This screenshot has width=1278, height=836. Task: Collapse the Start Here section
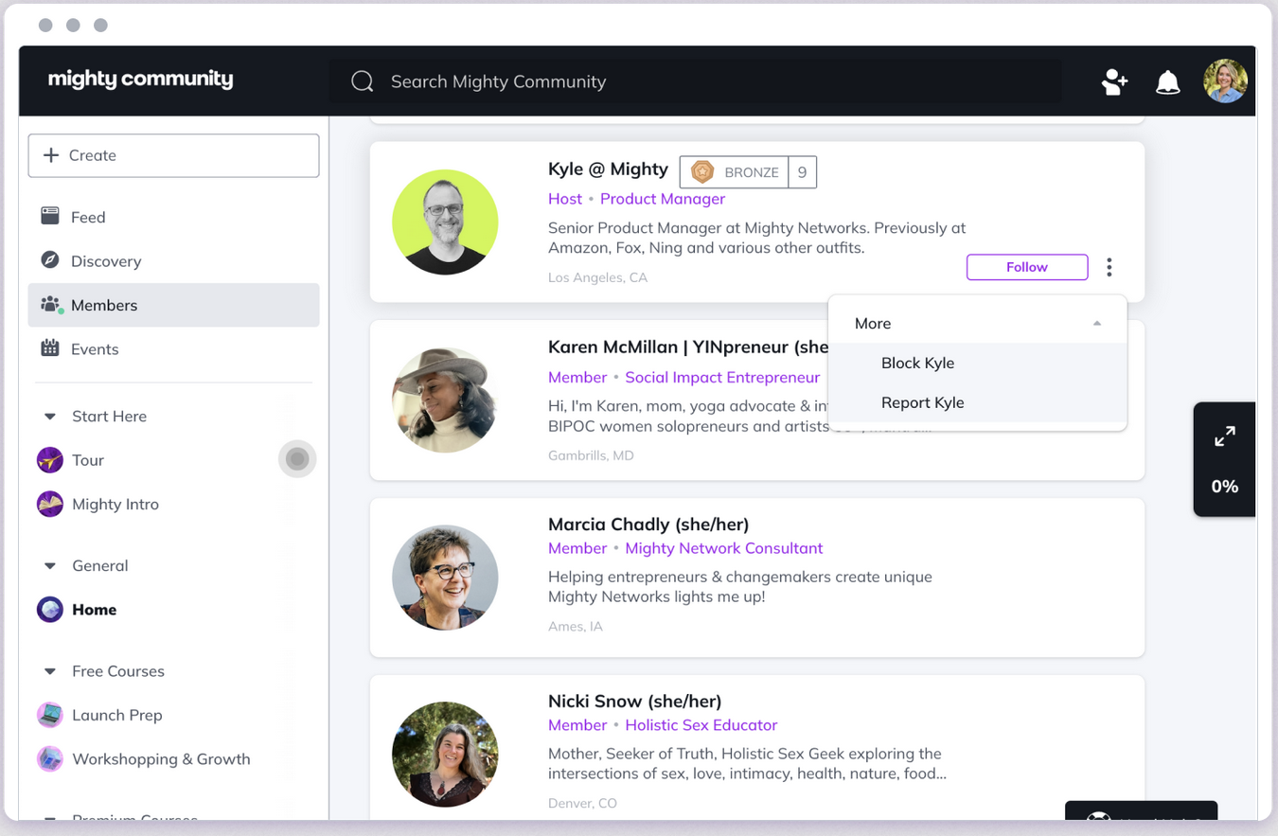[x=50, y=417]
